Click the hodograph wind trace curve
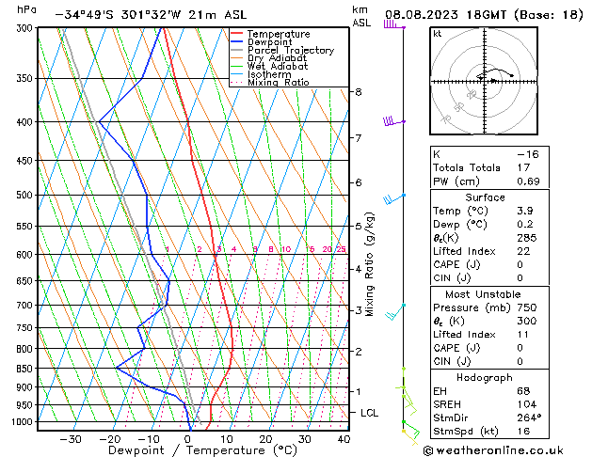This screenshot has height=457, width=592. 496,72
